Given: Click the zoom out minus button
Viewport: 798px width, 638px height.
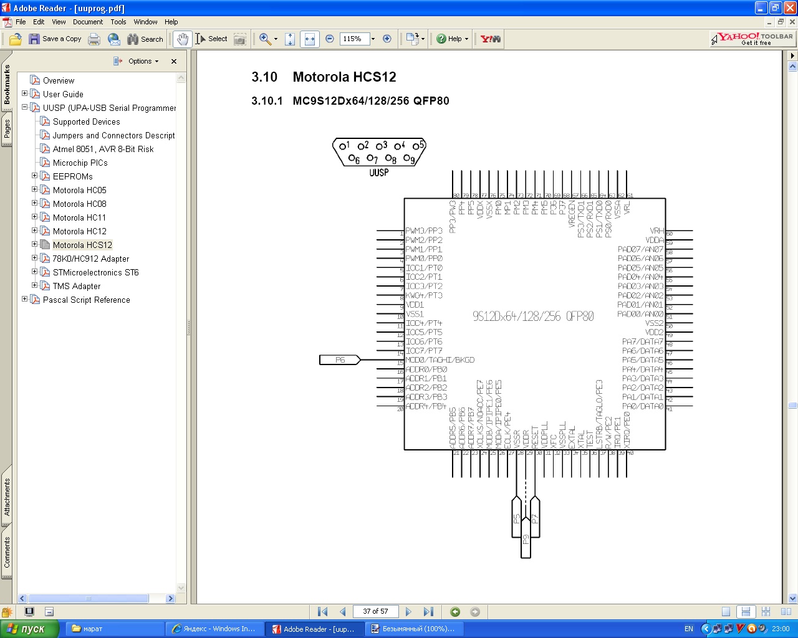Looking at the screenshot, I should click(x=330, y=39).
